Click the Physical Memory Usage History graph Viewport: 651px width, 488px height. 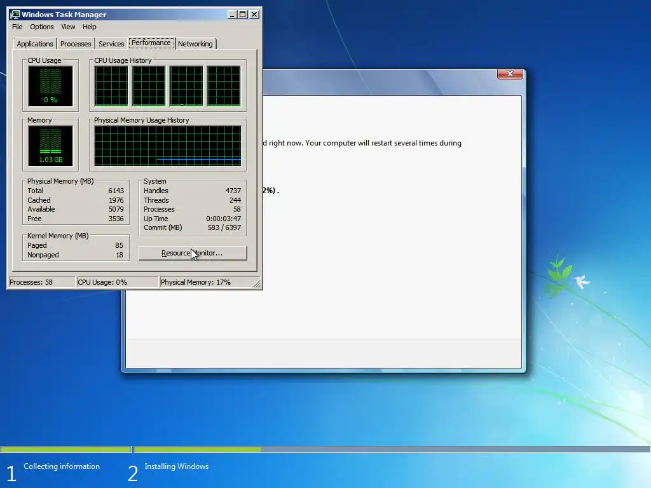pyautogui.click(x=168, y=146)
